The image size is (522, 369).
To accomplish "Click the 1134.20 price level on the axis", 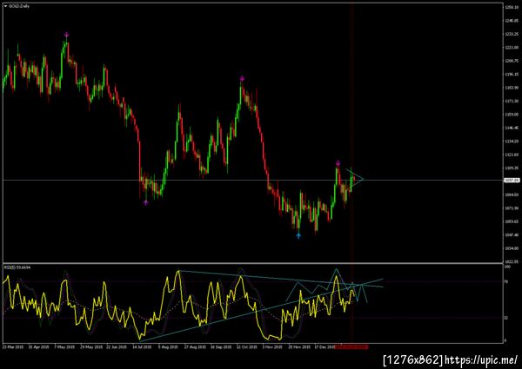I will 512,141.
